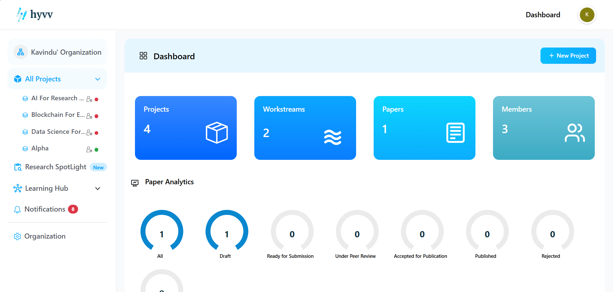Click the Members people icon
This screenshot has width=613, height=292.
[x=575, y=132]
